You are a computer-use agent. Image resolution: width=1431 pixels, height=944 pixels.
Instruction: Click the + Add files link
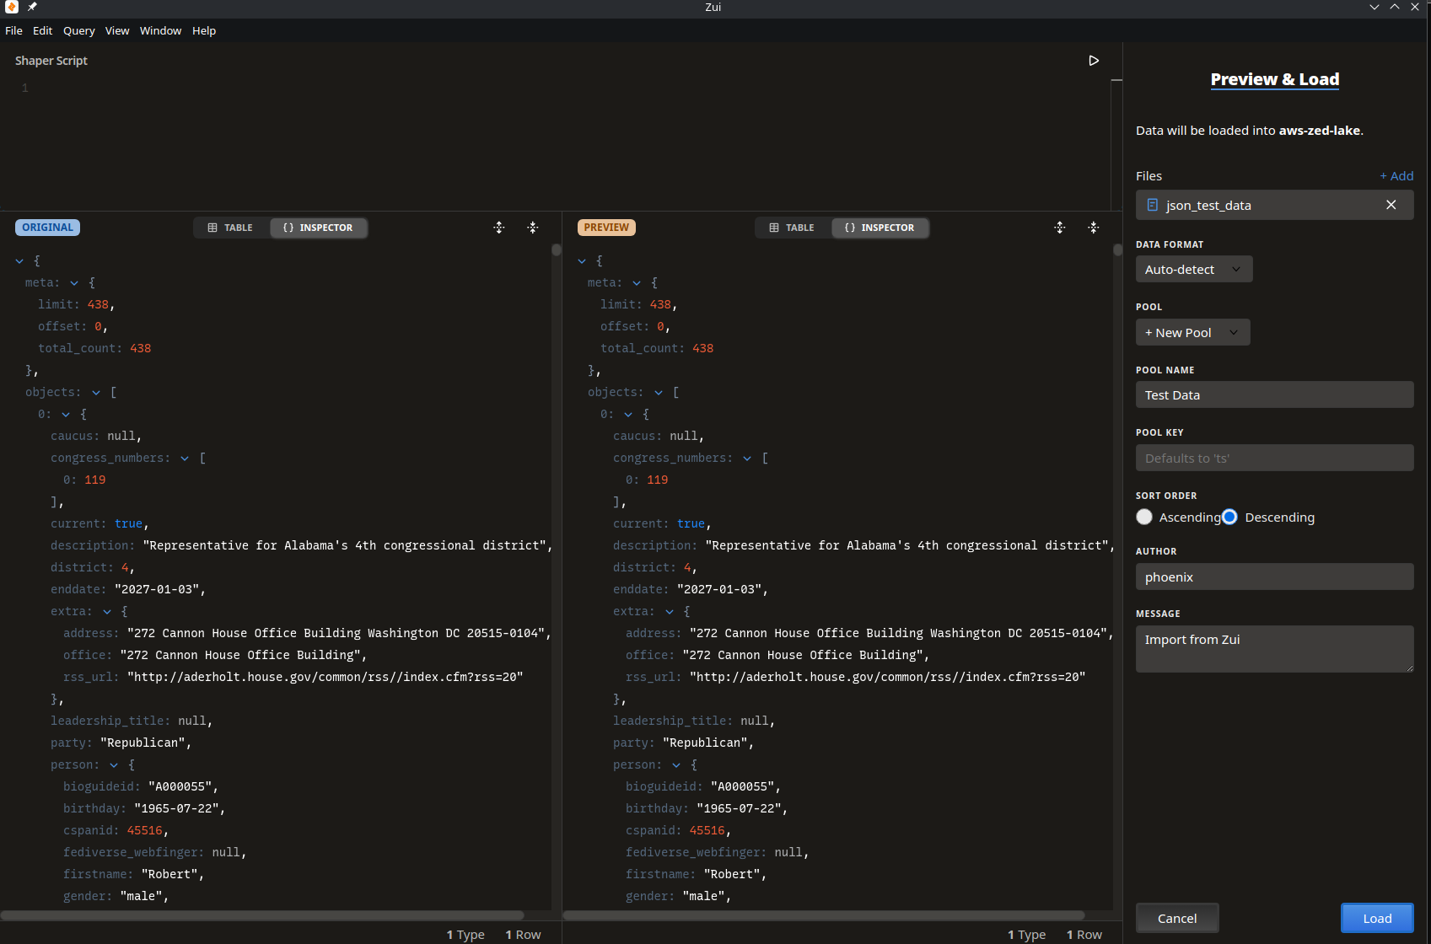click(1396, 176)
